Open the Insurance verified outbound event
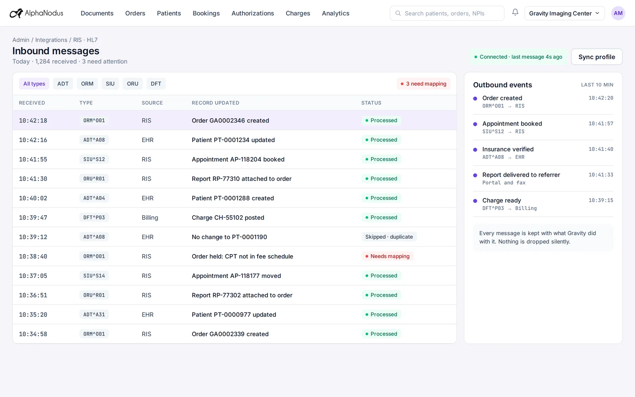This screenshot has width=635, height=397. pyautogui.click(x=543, y=153)
